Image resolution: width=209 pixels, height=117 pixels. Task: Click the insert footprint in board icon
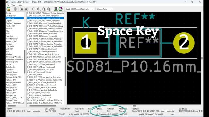[x=61, y=9]
